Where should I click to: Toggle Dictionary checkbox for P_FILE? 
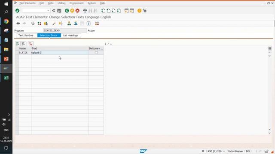(96, 53)
